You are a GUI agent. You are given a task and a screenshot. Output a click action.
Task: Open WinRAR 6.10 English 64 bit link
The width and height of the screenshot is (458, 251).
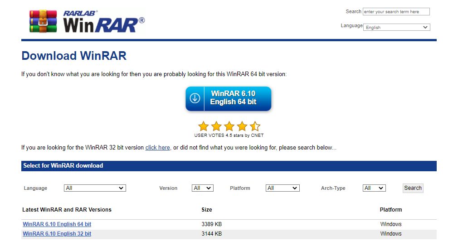57,224
